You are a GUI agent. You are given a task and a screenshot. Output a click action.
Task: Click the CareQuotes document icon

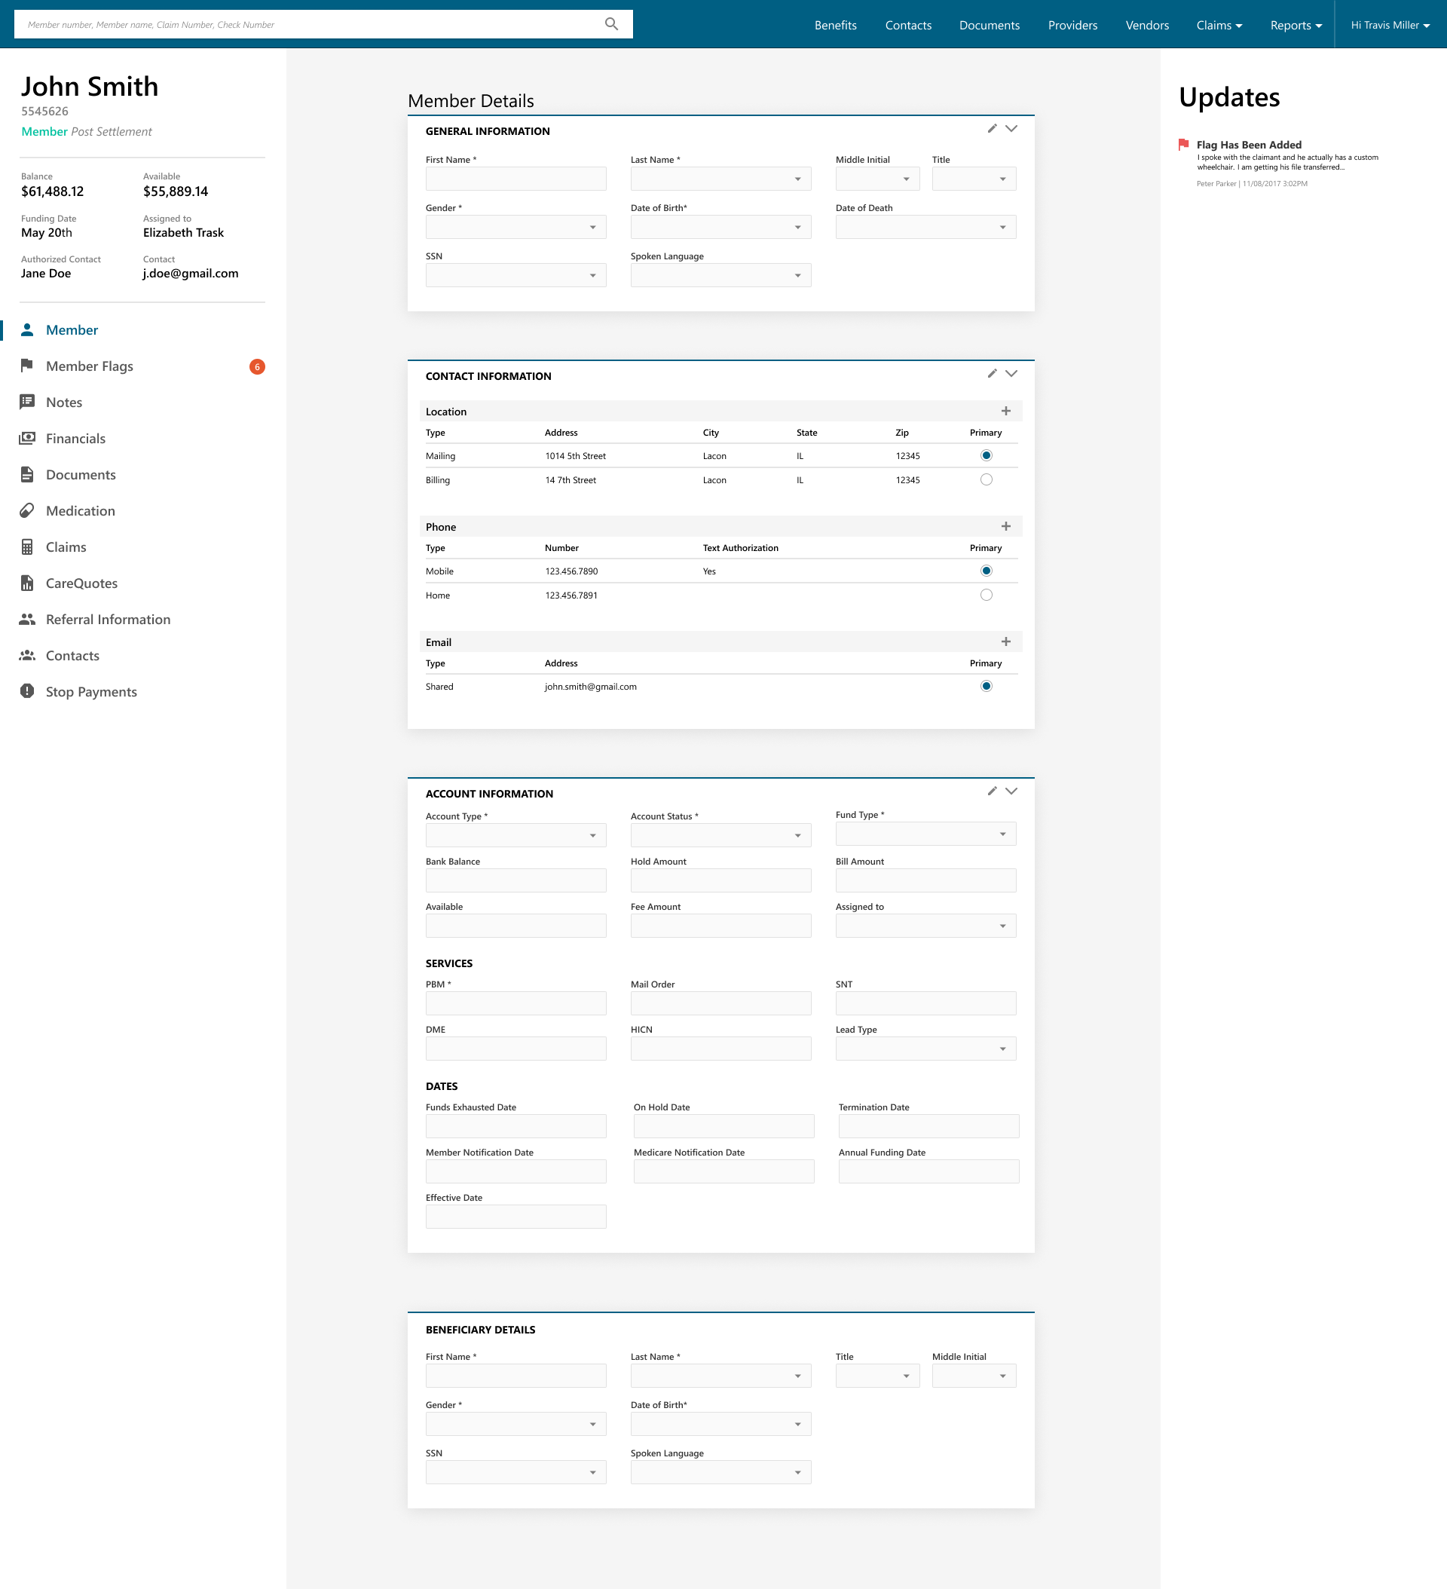point(27,583)
